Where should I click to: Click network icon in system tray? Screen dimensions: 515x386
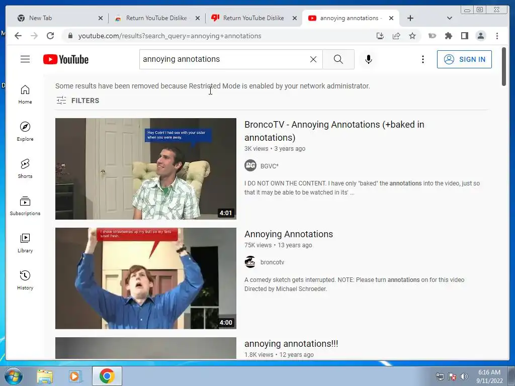click(440, 376)
